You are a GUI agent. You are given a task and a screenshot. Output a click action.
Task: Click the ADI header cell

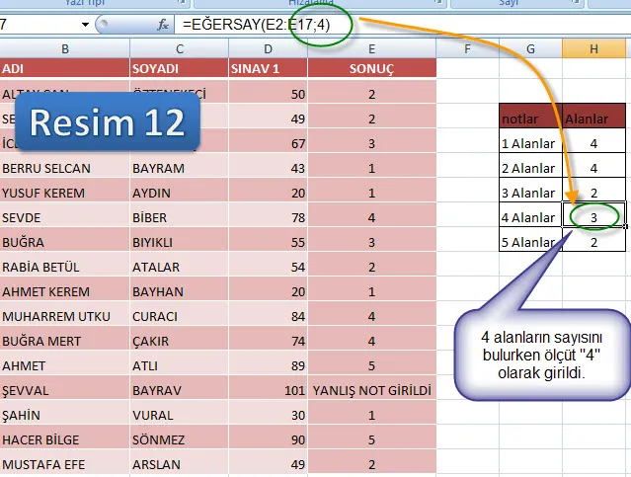[64, 68]
